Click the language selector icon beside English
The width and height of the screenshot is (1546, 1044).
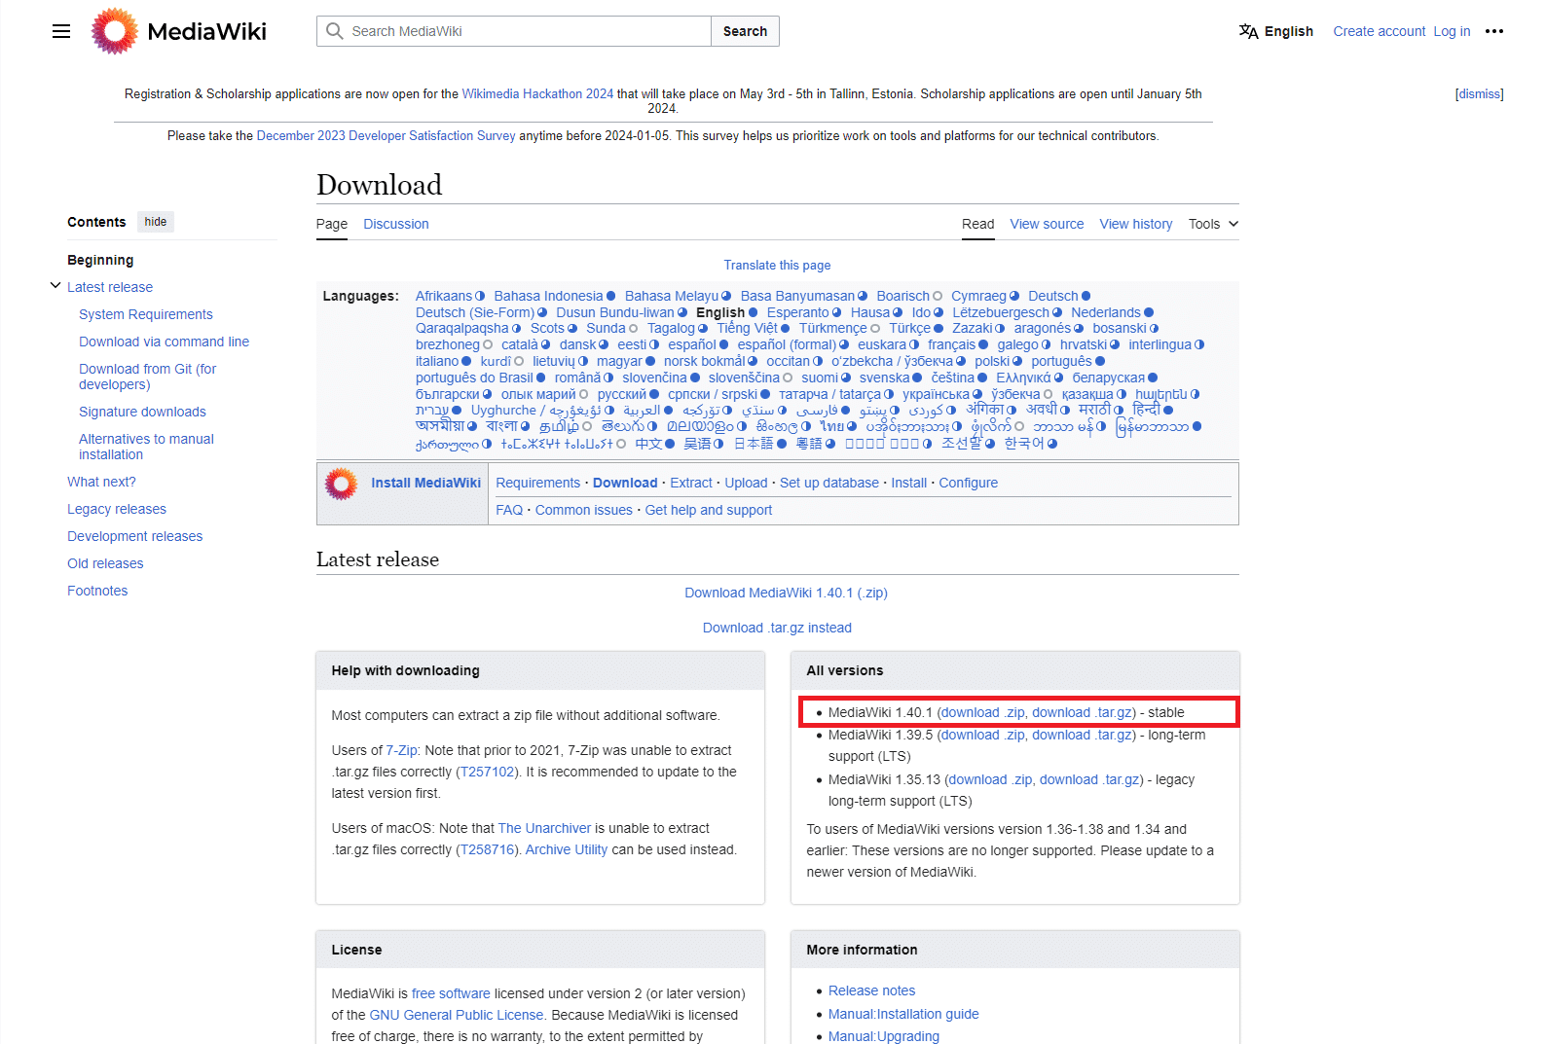1248,31
